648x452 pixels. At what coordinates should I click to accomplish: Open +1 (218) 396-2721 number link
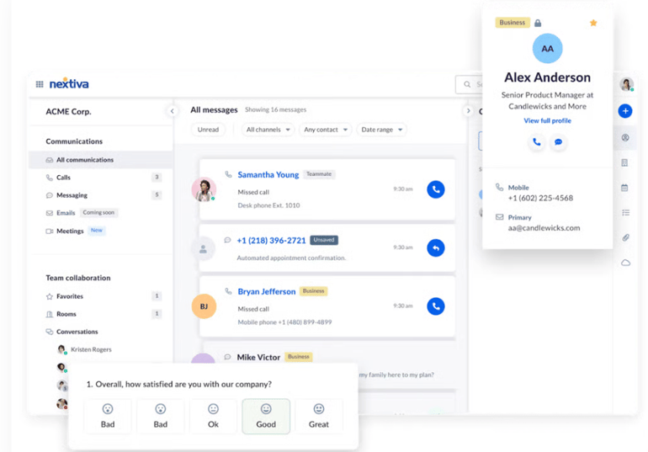(271, 241)
